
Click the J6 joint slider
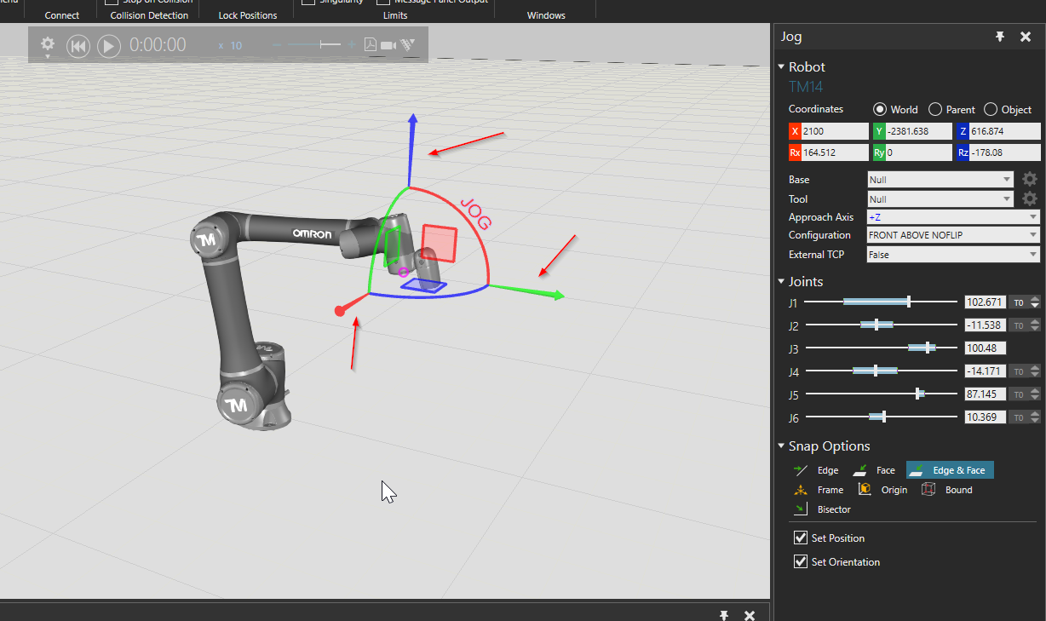[x=881, y=417]
